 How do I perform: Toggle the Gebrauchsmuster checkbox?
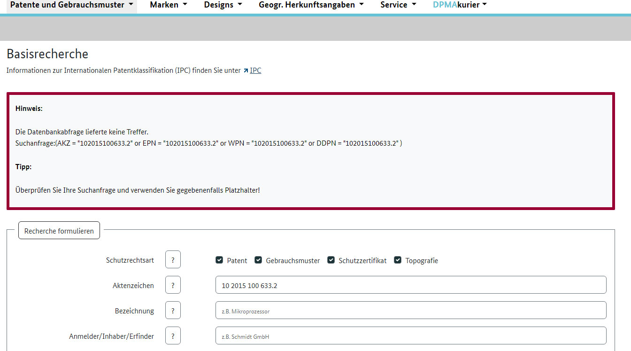pyautogui.click(x=258, y=260)
